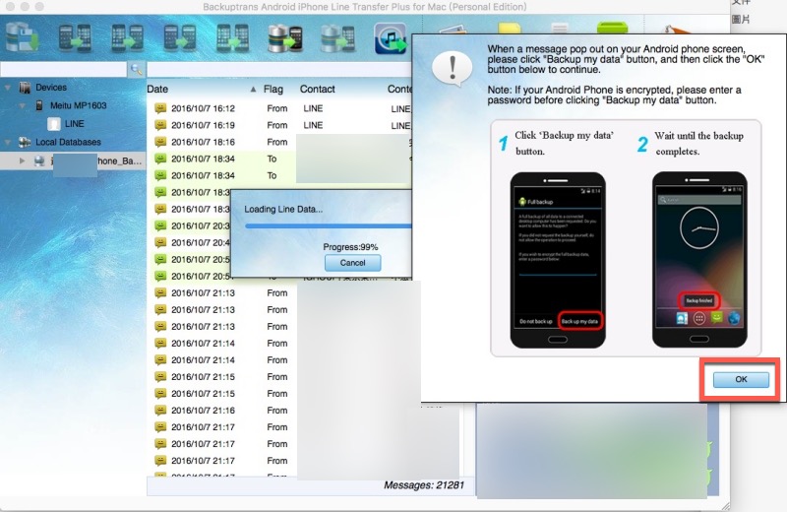The width and height of the screenshot is (787, 512).
Task: Sort messages by Date column header
Action: [x=197, y=89]
